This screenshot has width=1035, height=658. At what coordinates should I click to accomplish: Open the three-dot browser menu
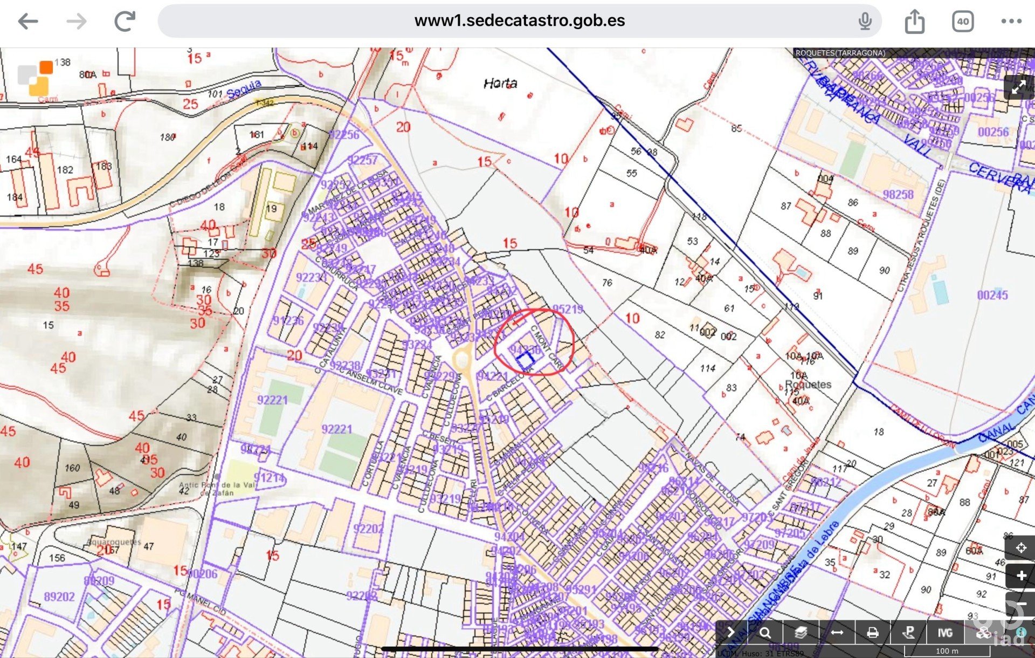tap(1011, 22)
